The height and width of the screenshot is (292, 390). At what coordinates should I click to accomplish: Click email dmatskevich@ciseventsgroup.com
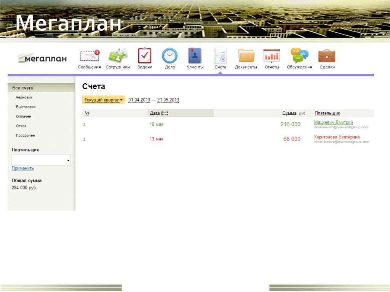341,127
